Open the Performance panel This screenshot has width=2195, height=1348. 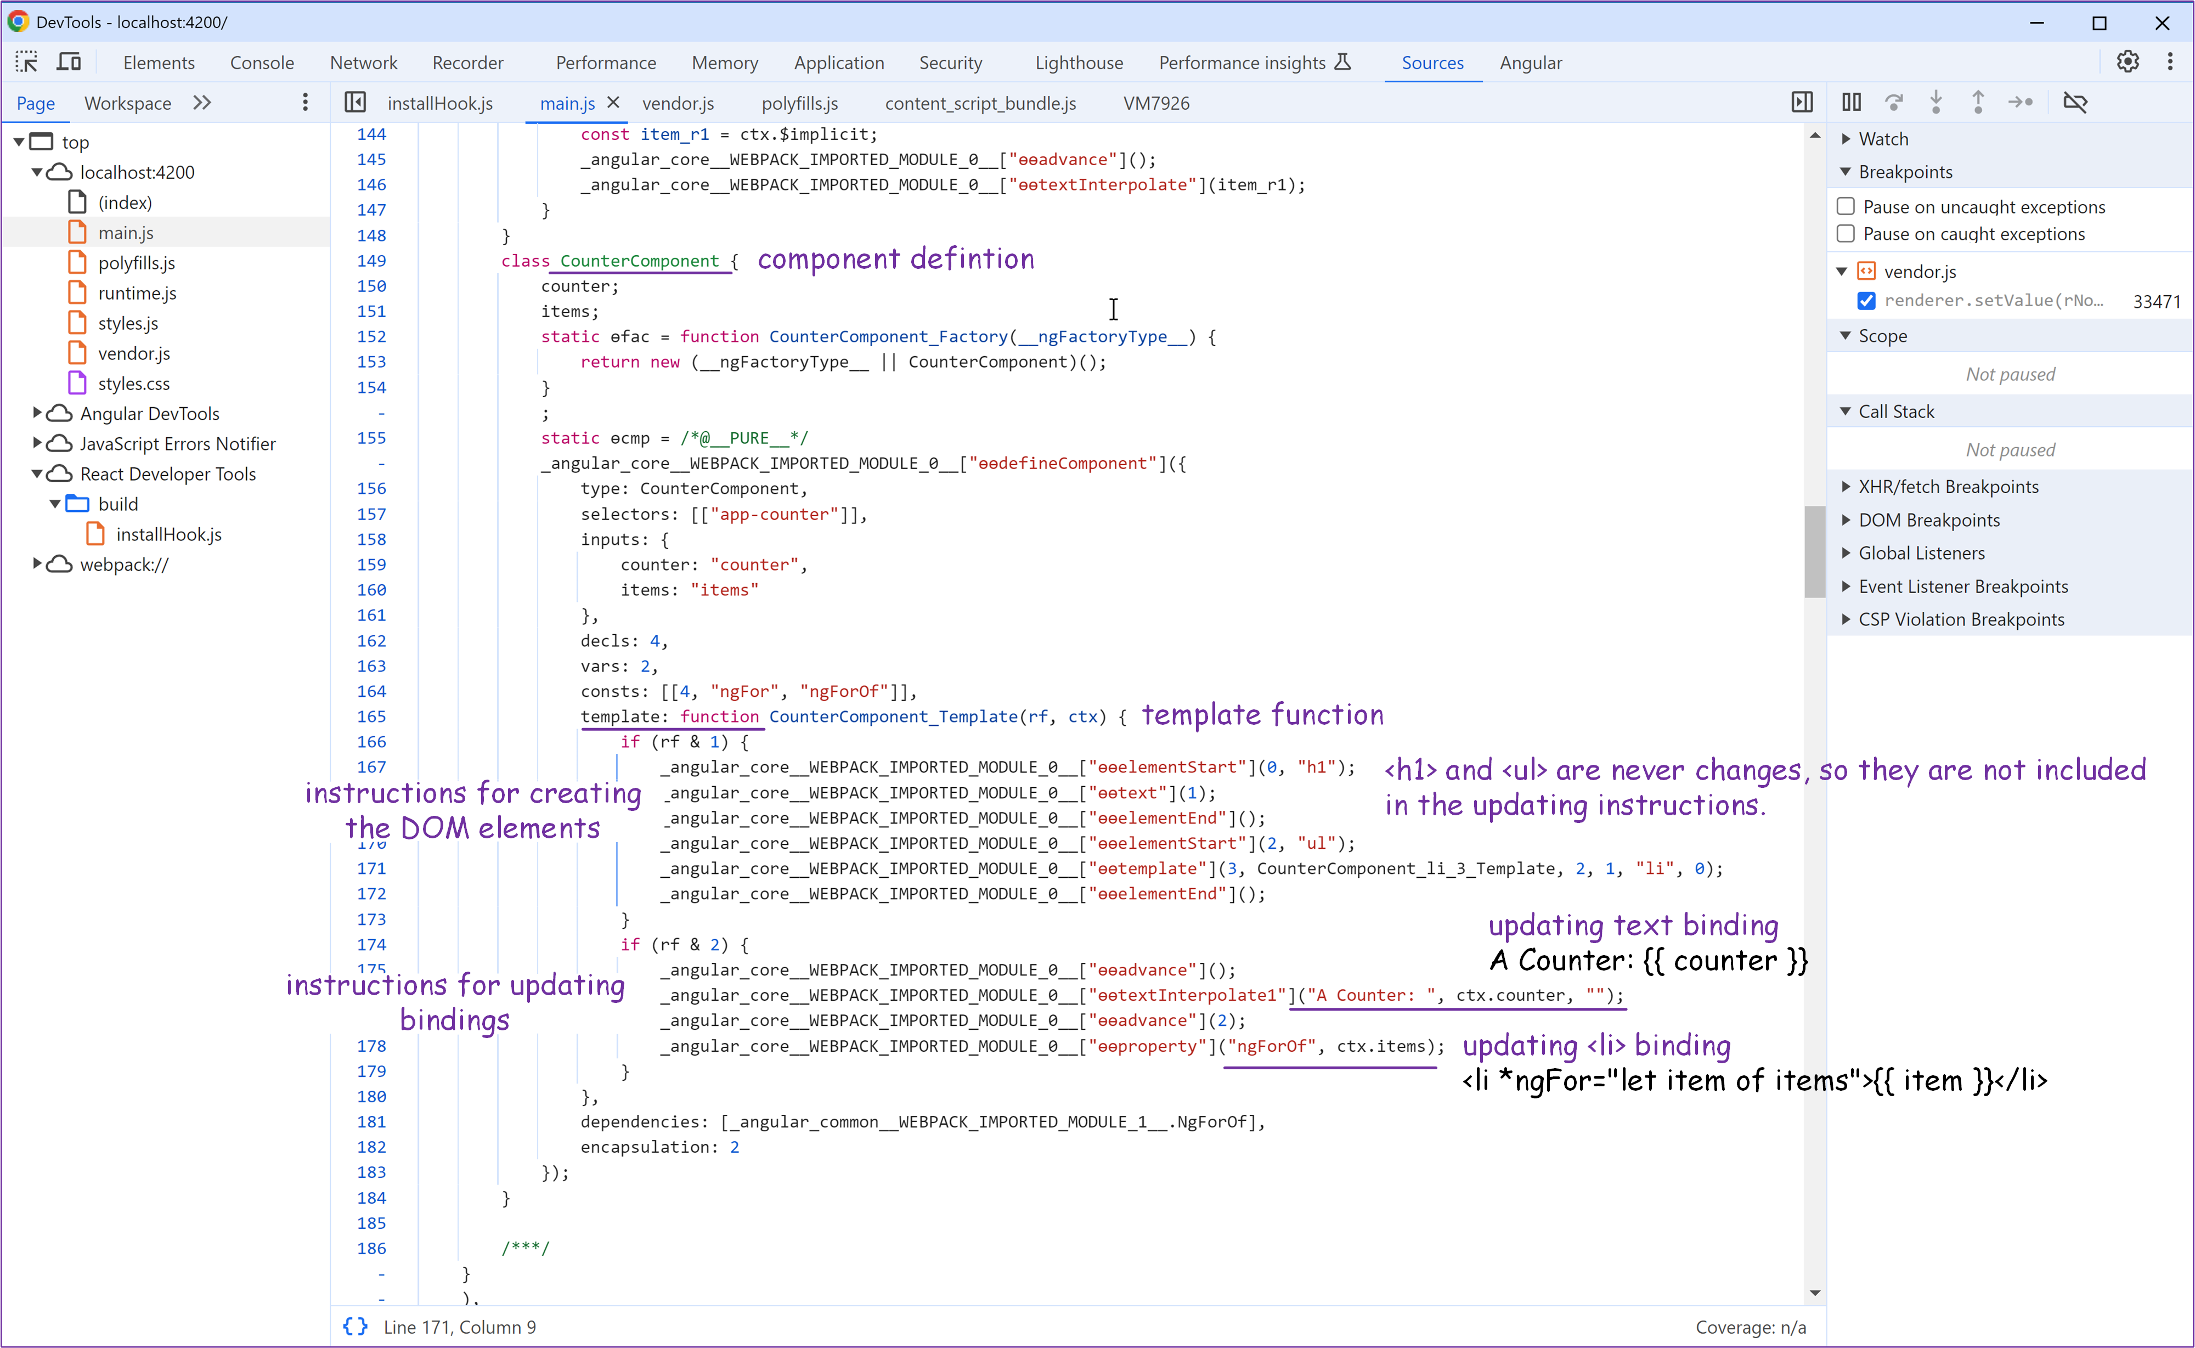(606, 63)
